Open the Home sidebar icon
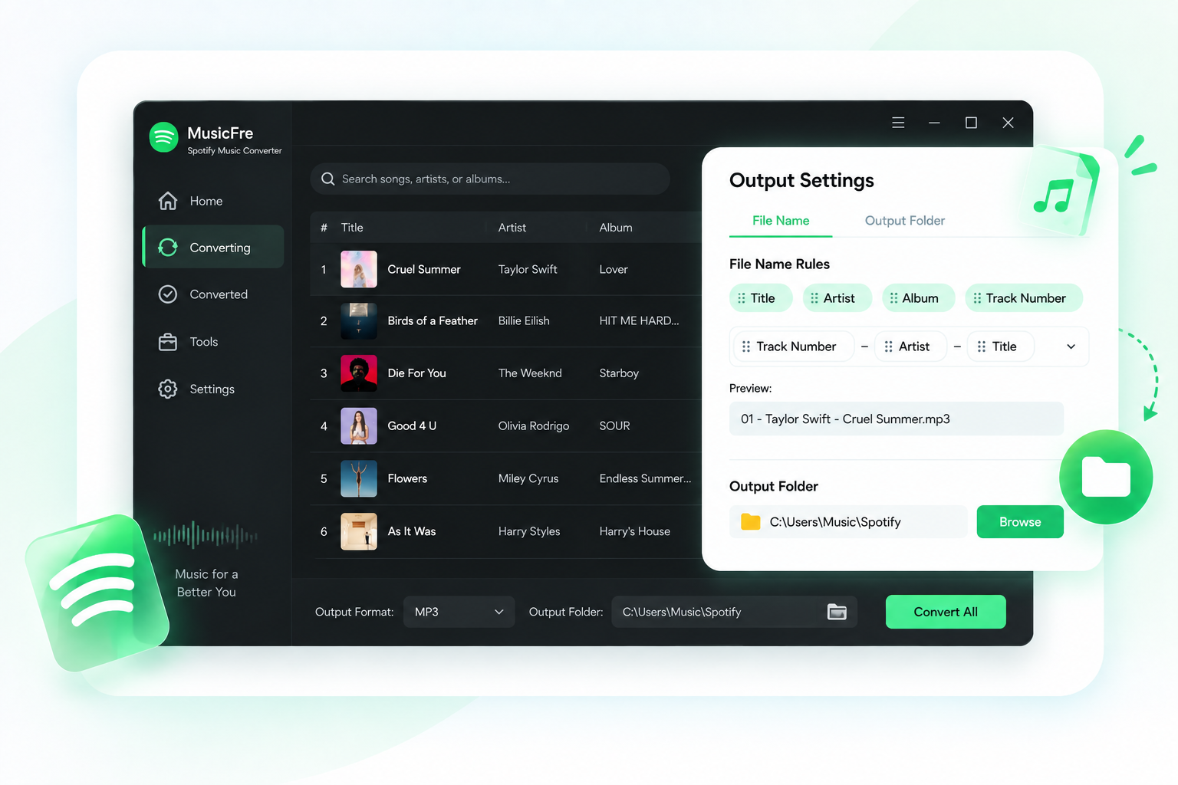 click(x=168, y=201)
